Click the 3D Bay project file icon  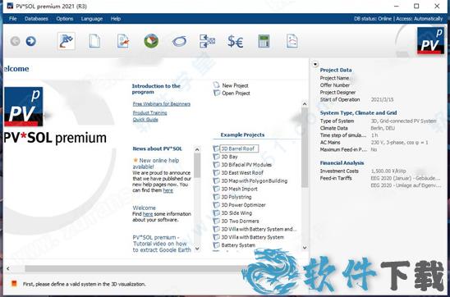click(x=216, y=157)
